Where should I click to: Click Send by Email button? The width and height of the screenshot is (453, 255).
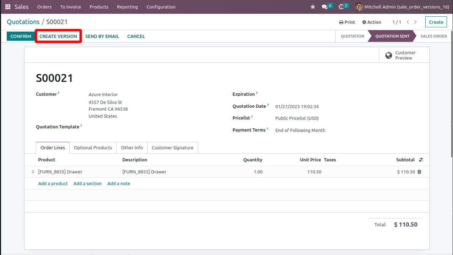(102, 36)
